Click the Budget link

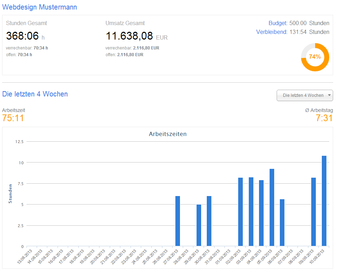tap(278, 23)
